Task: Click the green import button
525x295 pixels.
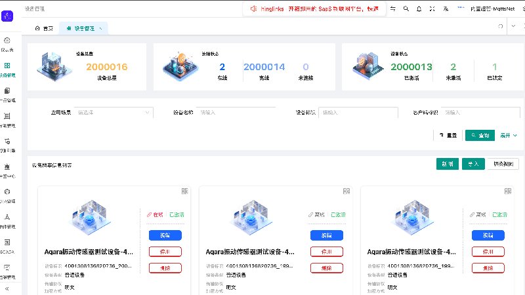Action: (473, 164)
